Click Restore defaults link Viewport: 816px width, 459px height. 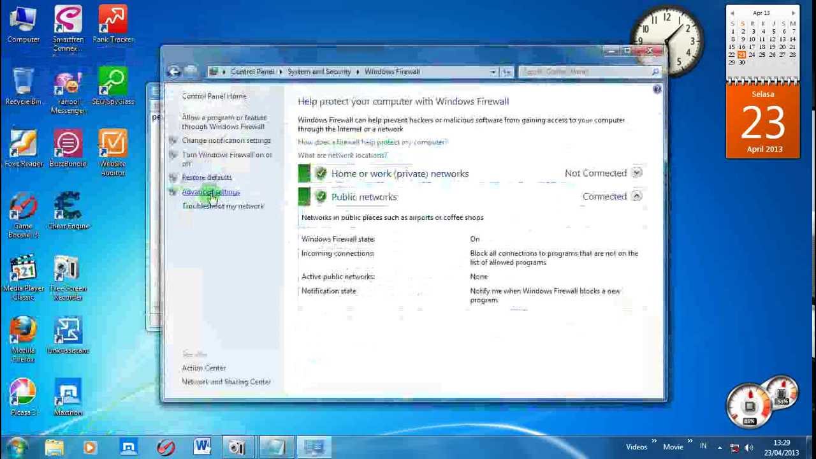[207, 177]
